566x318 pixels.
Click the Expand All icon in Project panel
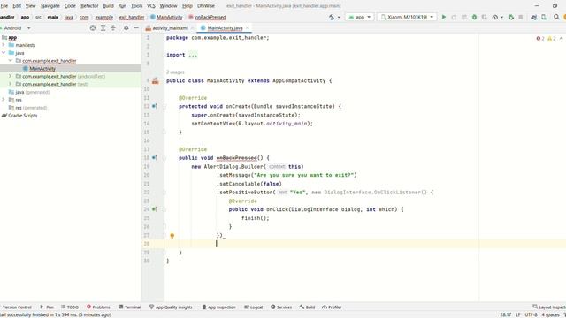[103, 27]
